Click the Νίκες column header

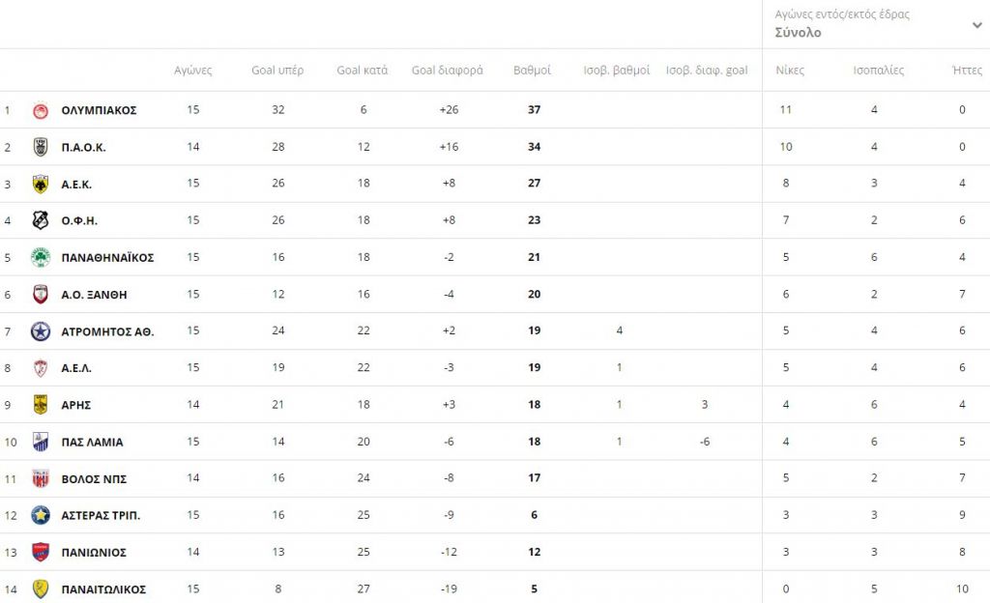pyautogui.click(x=790, y=71)
